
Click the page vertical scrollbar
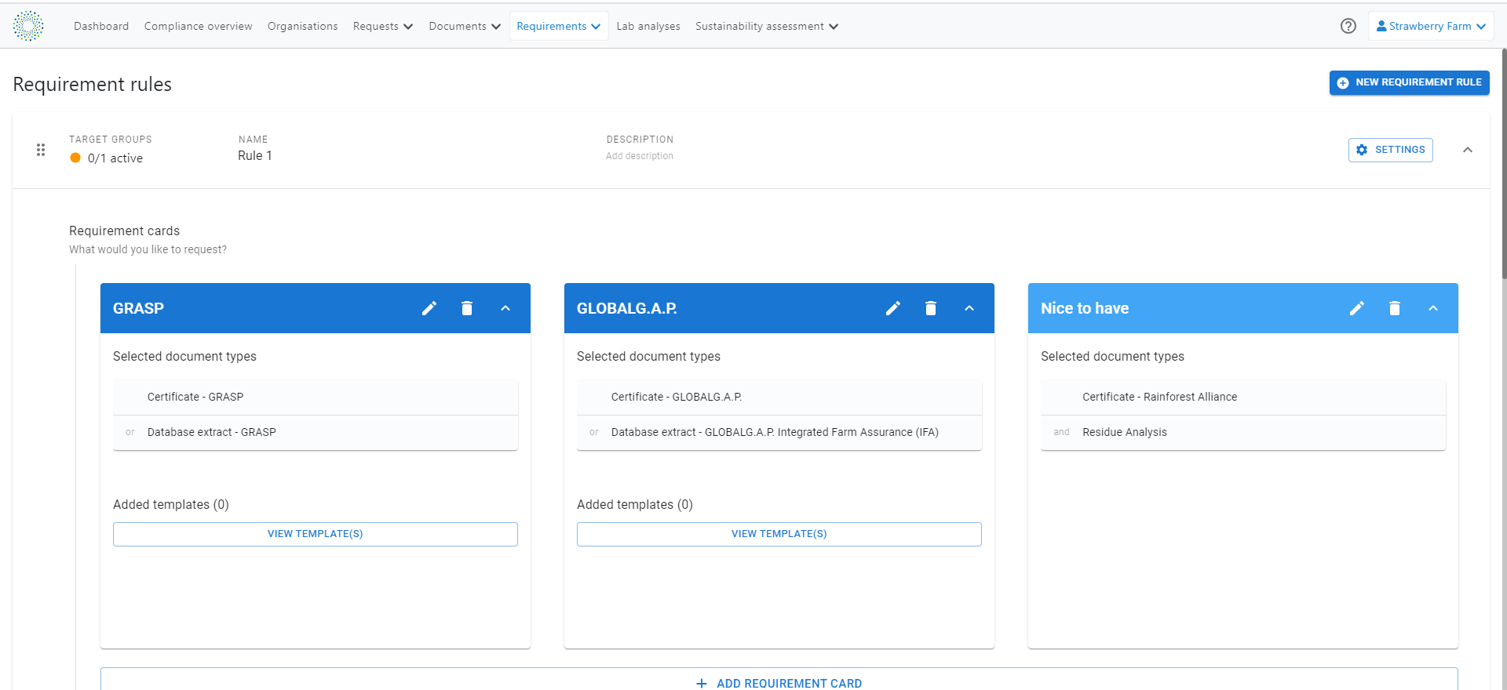click(1503, 165)
